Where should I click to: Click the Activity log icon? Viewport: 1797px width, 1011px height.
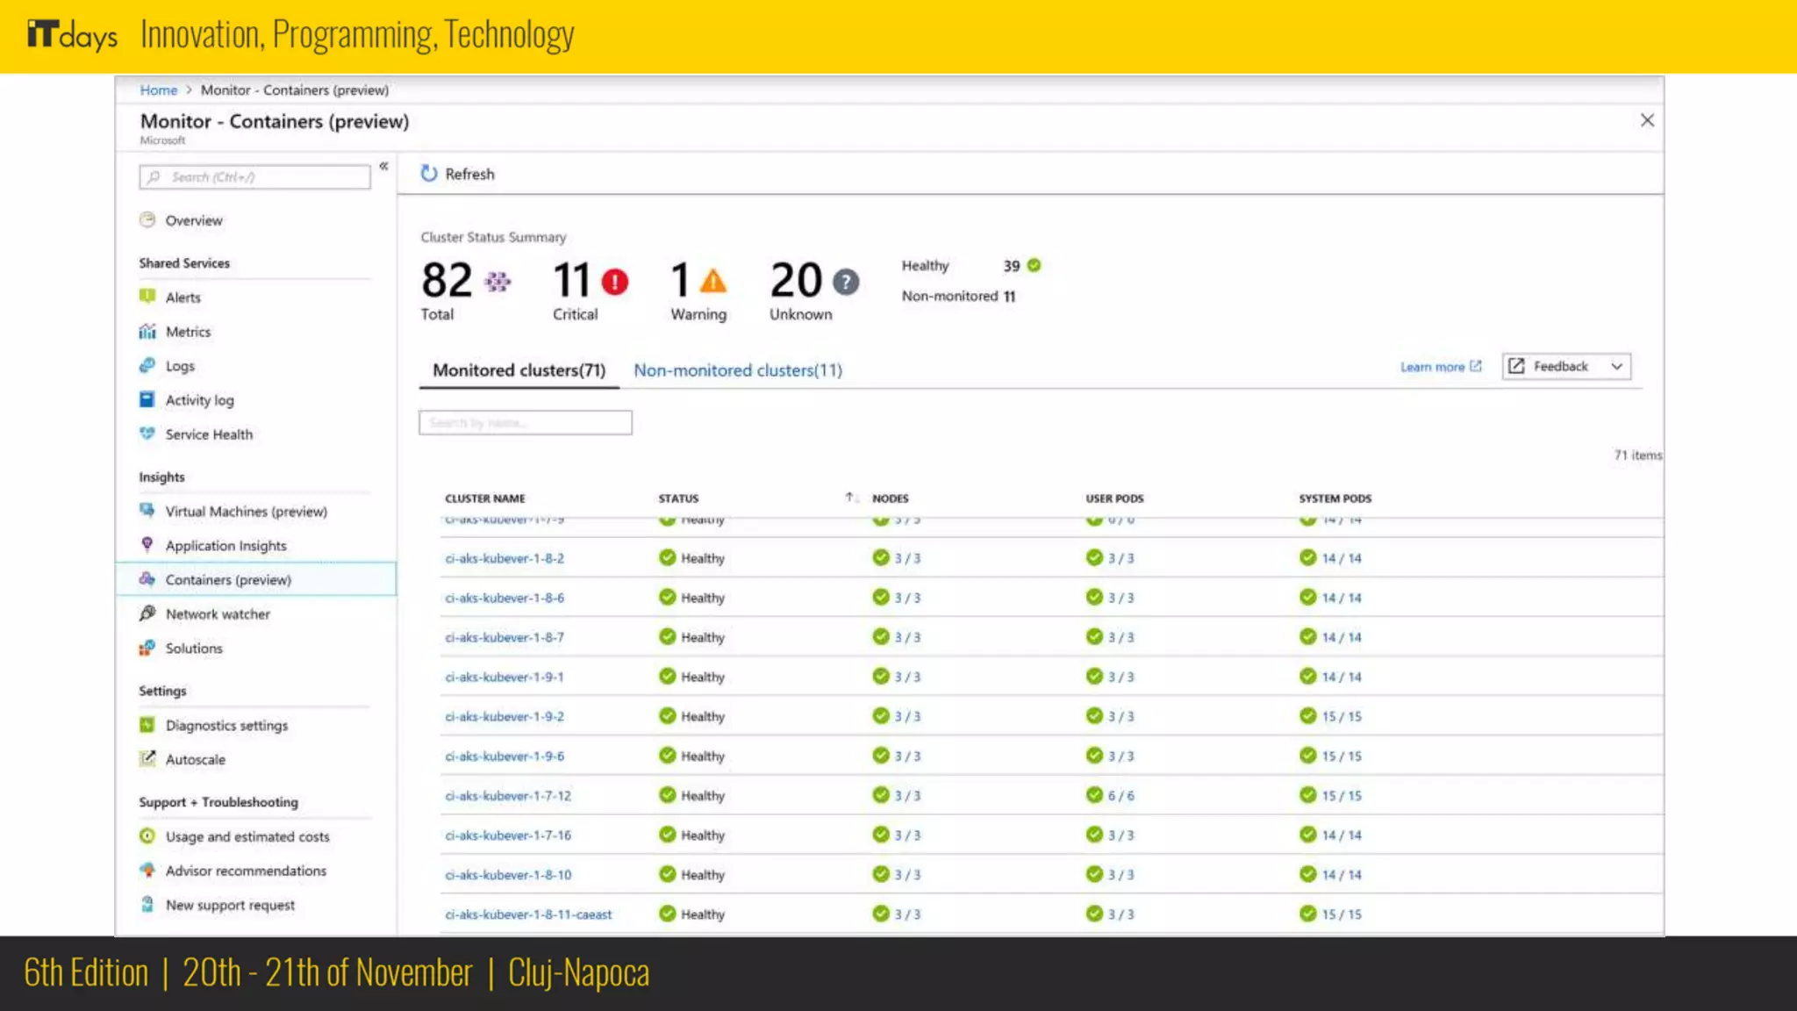147,400
